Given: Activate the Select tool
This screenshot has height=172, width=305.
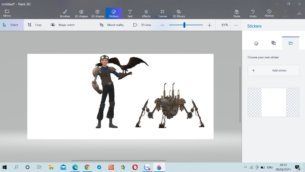Looking at the screenshot, I should [x=12, y=25].
